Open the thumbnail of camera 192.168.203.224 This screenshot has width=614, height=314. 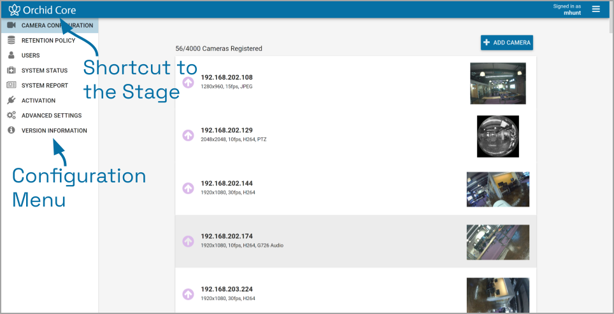point(497,296)
